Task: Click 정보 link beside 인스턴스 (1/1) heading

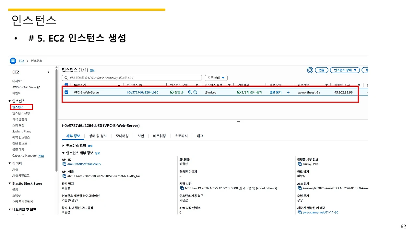Action: pos(92,70)
